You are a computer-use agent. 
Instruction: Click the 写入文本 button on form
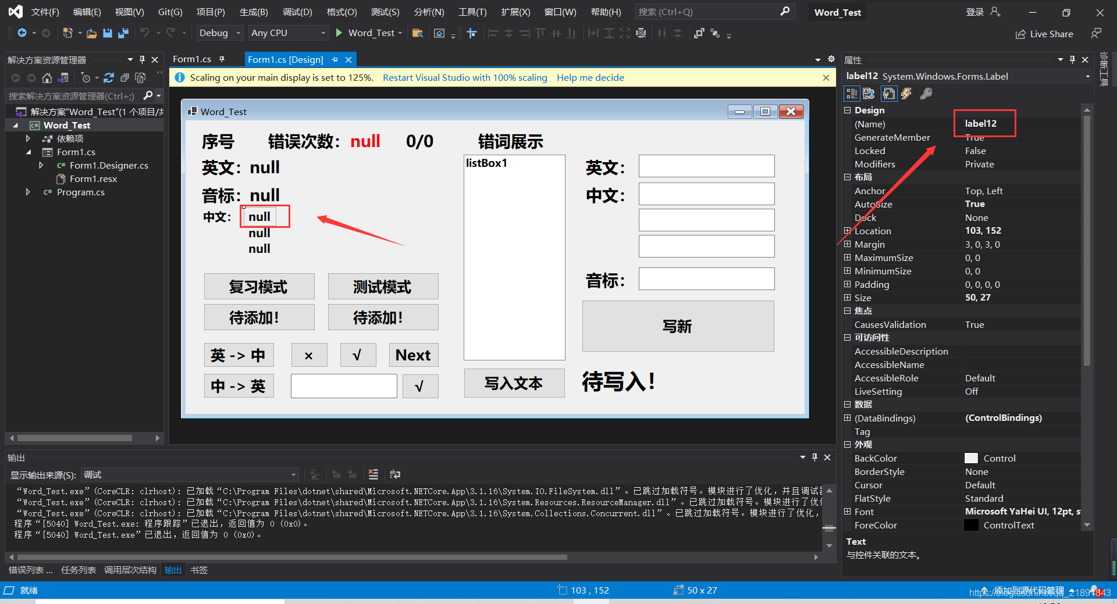tap(514, 383)
